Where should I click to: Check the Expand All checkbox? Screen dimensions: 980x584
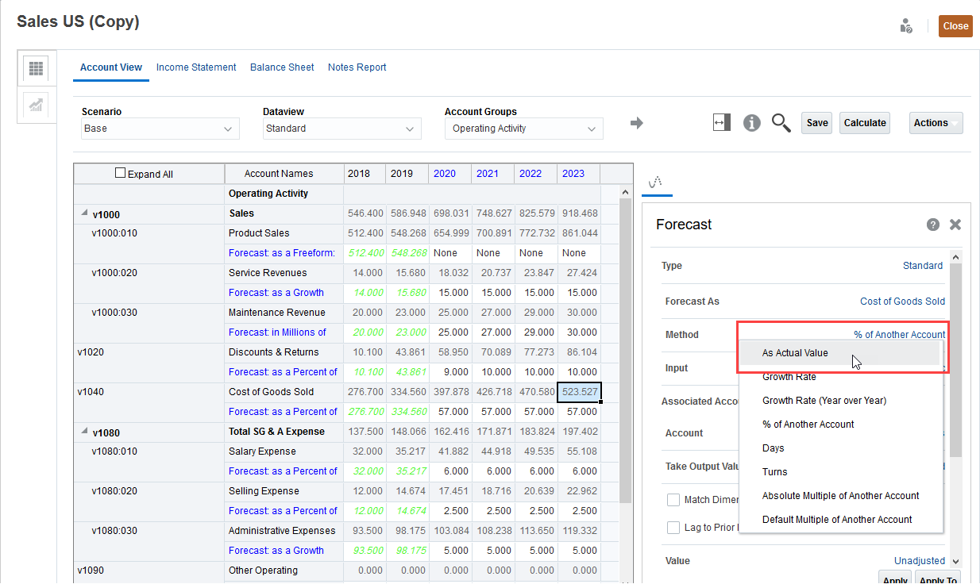click(121, 172)
